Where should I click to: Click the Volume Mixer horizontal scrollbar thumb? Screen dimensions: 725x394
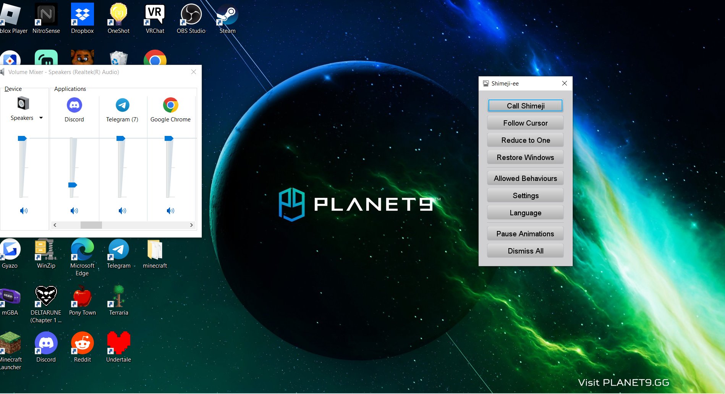(x=91, y=225)
